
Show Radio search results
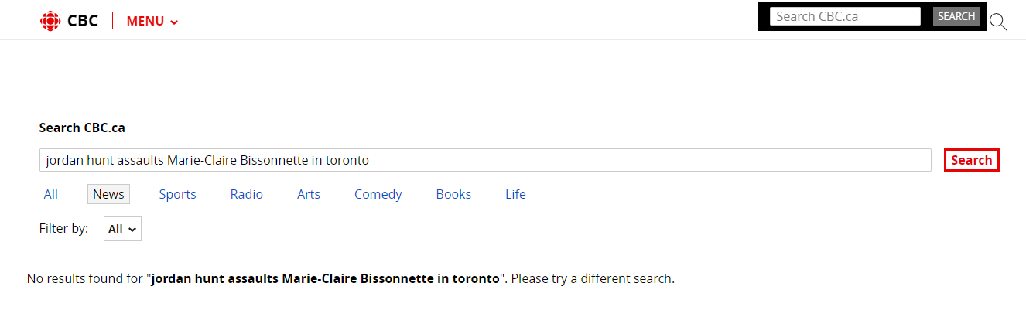pos(246,194)
